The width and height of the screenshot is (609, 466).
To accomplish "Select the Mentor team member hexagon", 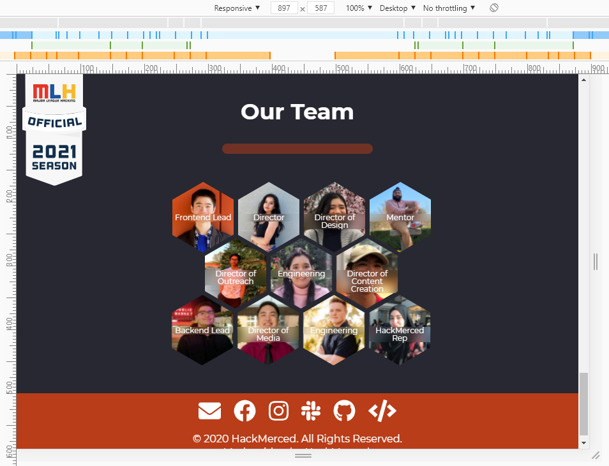I will pyautogui.click(x=400, y=216).
